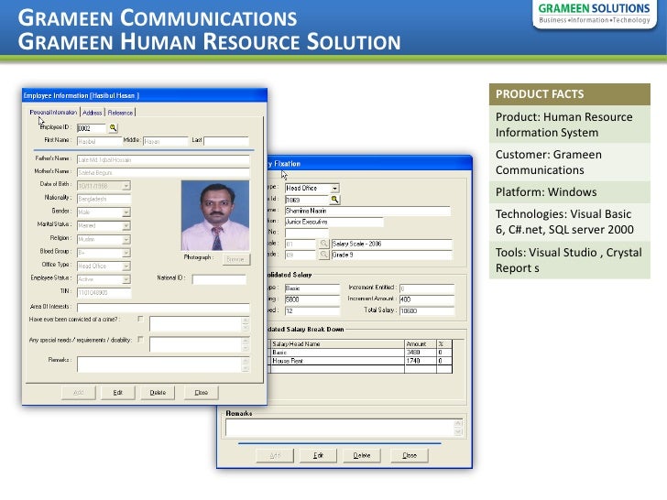Screen dimensions: 667x500
Task: Click the Mother's Name field
Action: (163, 172)
